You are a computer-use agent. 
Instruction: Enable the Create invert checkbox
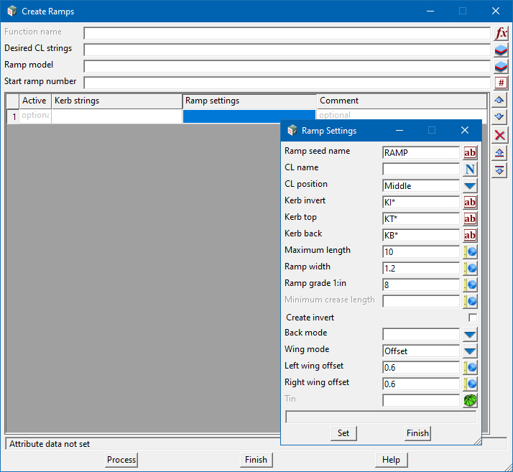[x=472, y=318]
